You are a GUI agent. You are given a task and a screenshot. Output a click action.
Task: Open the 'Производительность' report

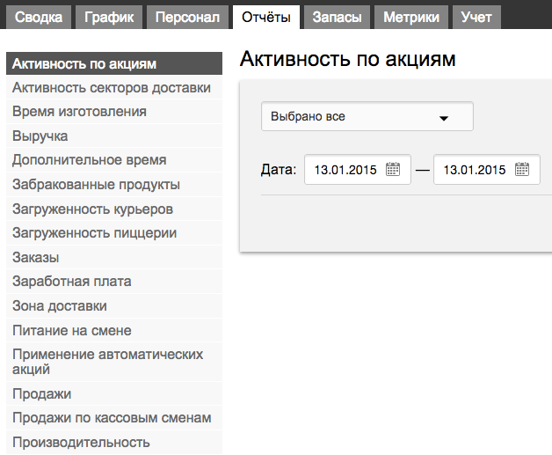(114, 443)
